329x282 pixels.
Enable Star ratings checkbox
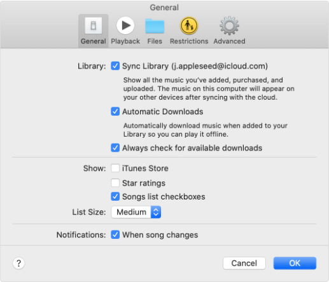coord(115,183)
